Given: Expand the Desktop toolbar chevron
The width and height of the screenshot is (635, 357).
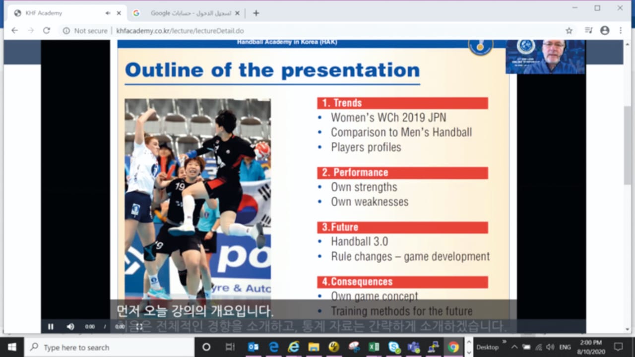Looking at the screenshot, I should 504,342.
